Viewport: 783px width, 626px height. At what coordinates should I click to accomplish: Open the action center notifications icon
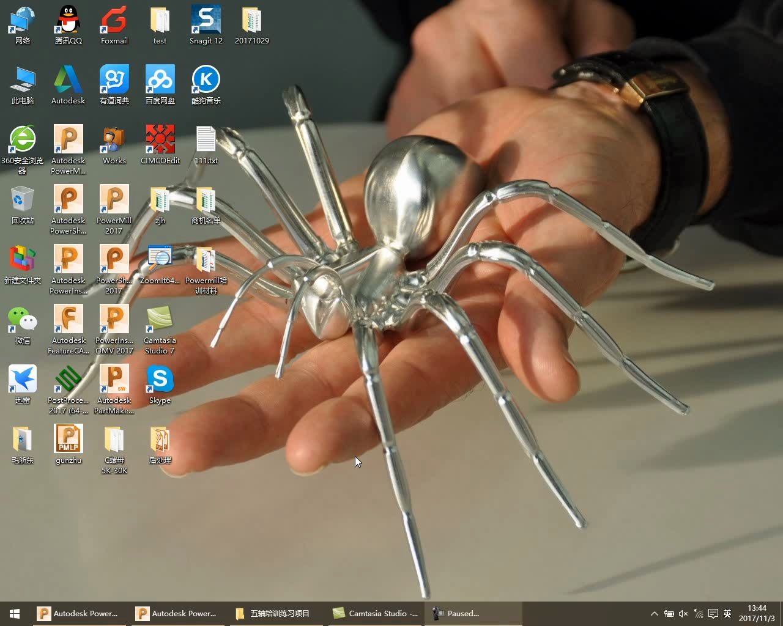(713, 614)
